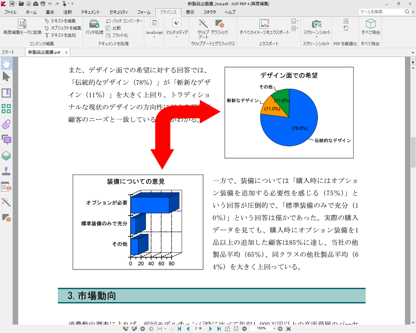The image size is (416, 333).
Task: Click the upper PDF optimize icon
Action: 346,21
